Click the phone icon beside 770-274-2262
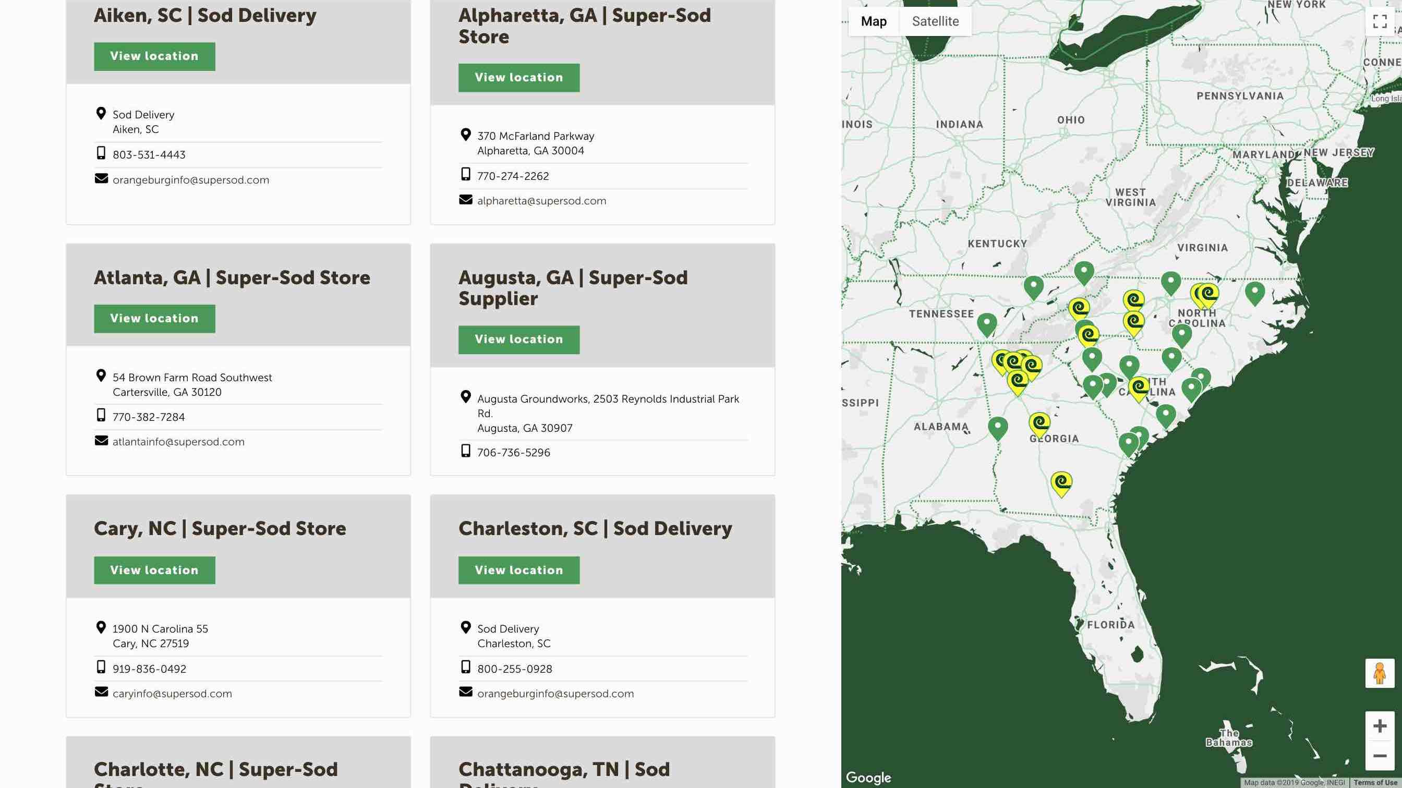 click(x=465, y=174)
